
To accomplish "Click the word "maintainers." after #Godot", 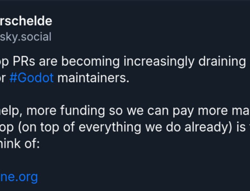I will (x=93, y=78).
